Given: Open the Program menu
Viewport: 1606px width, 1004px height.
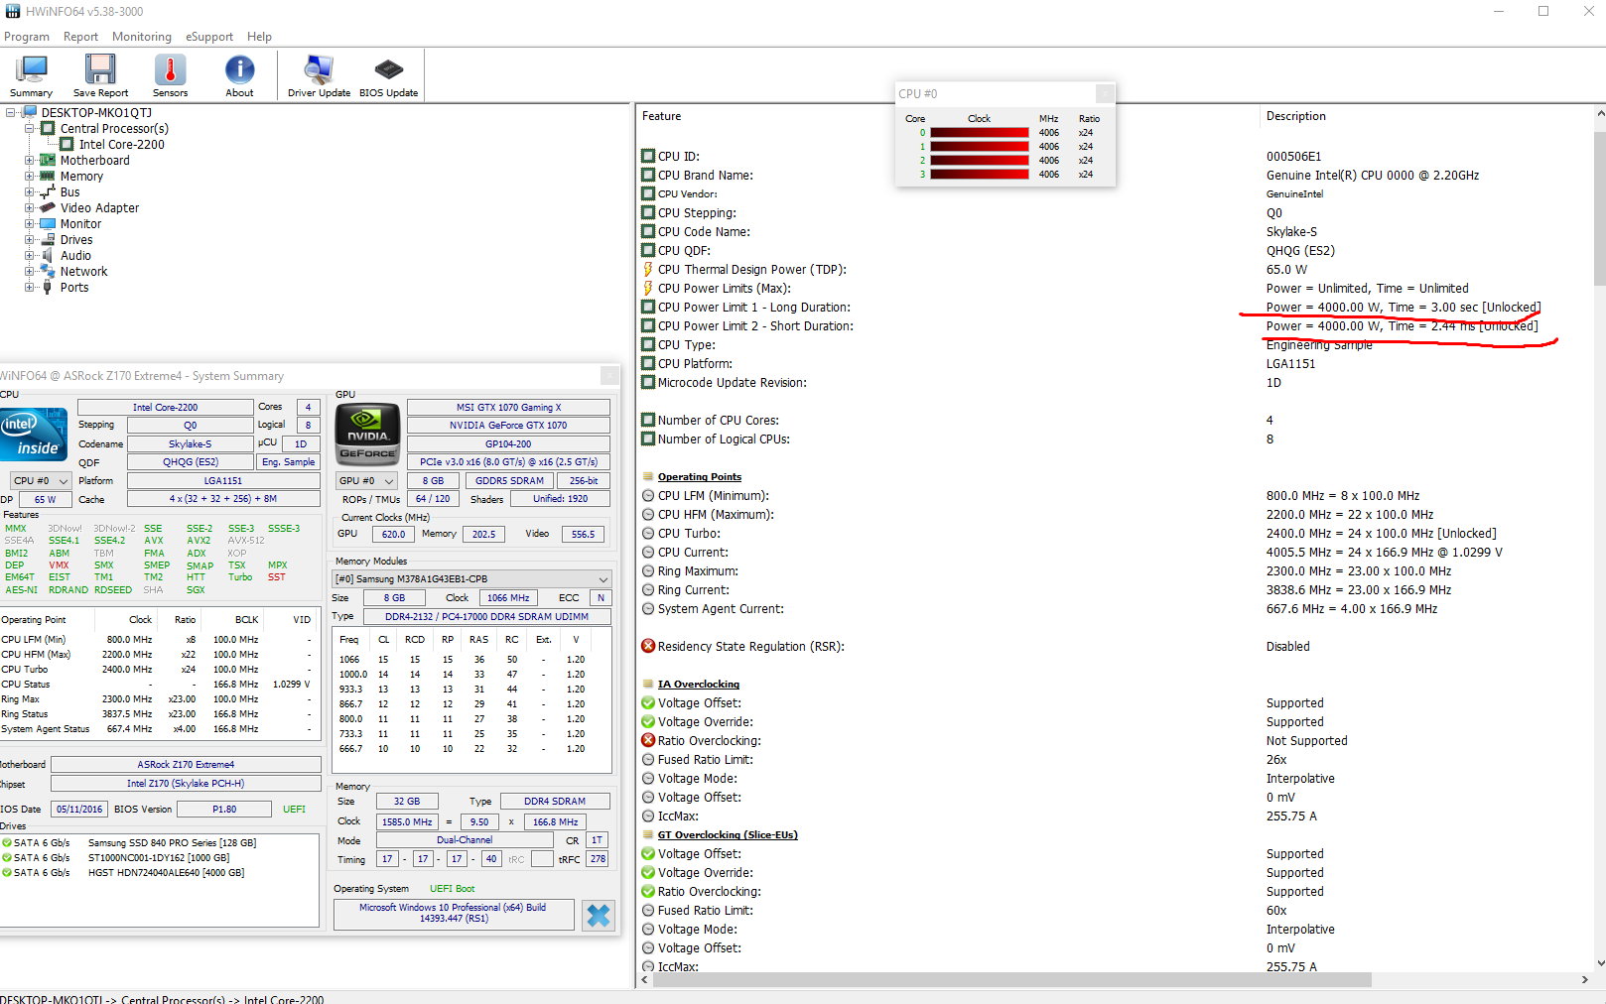Looking at the screenshot, I should 27,37.
